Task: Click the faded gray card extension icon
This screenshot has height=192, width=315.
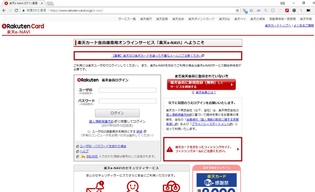Action: 280,10
